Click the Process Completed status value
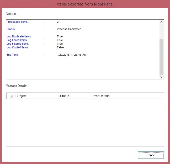 pyautogui.click(x=69, y=29)
